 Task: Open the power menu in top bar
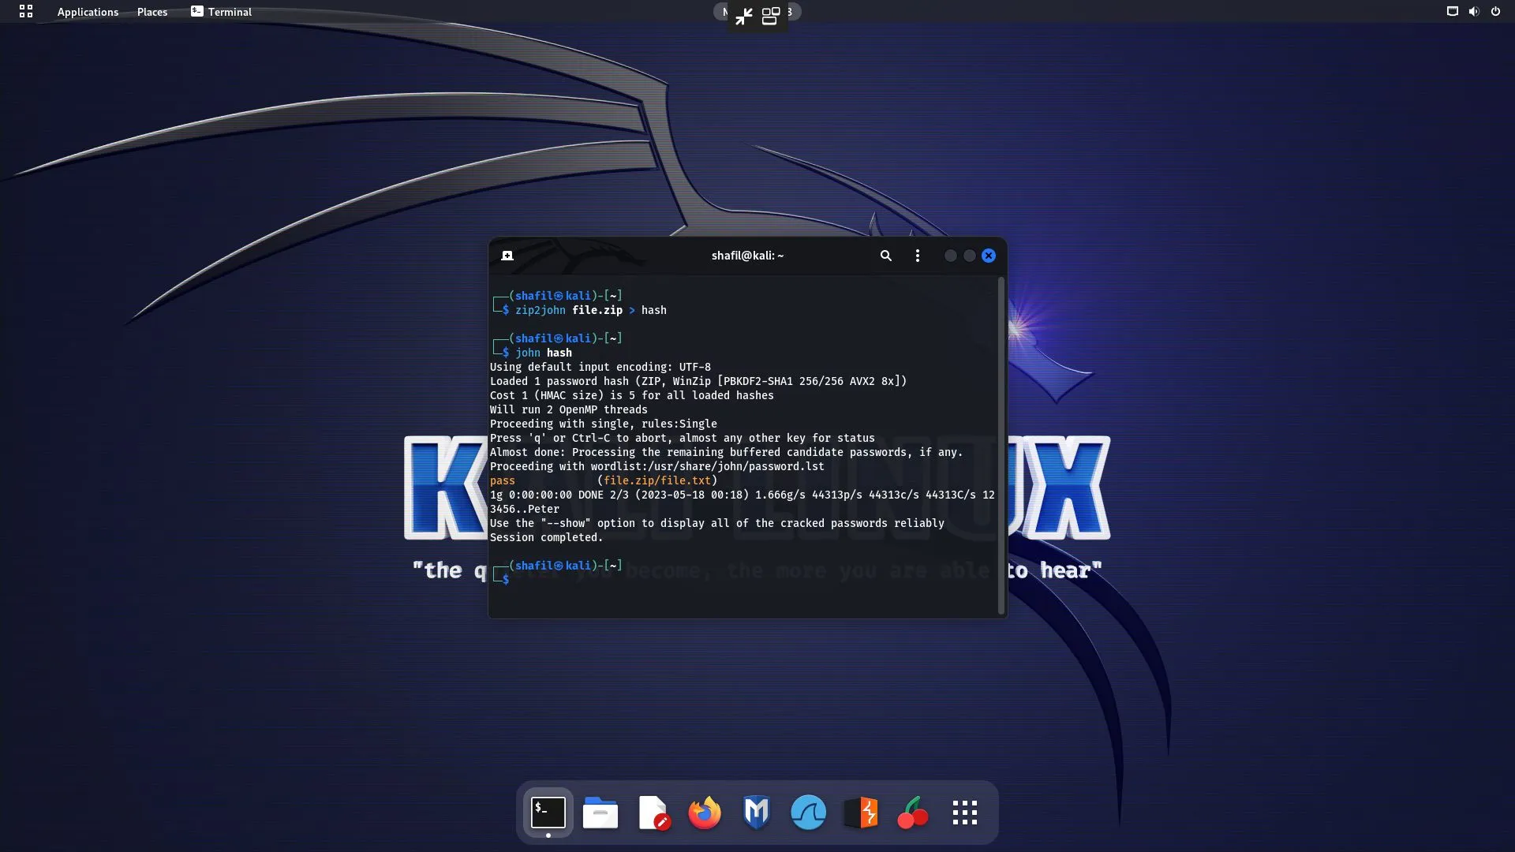[1495, 12]
